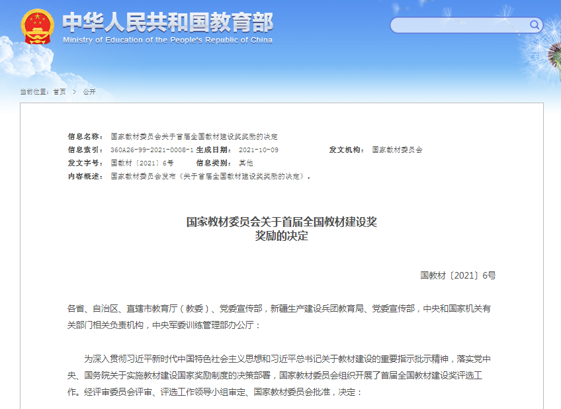Click the right-aligned document number 国教材〔2021〕6号
The image size is (561, 409).
coord(458,275)
